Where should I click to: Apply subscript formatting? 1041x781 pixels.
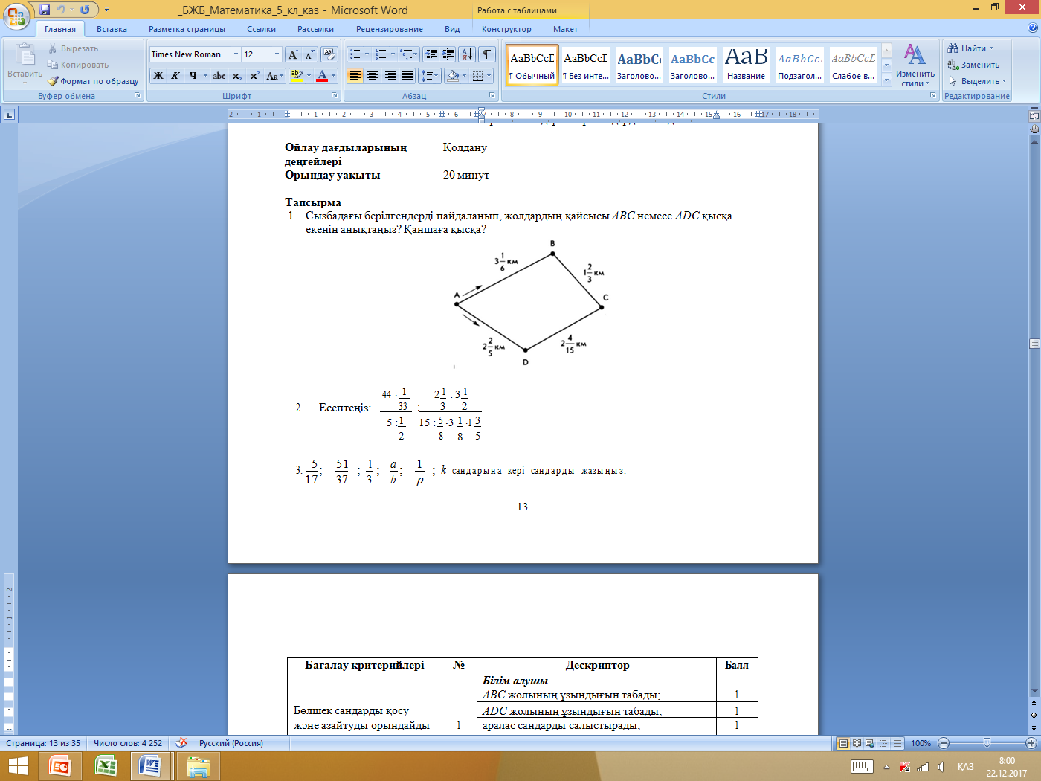click(x=236, y=76)
